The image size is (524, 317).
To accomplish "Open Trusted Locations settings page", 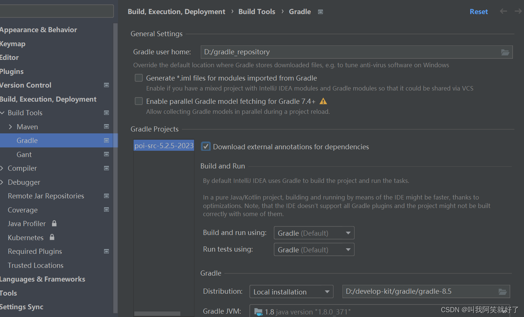I will tap(35, 265).
